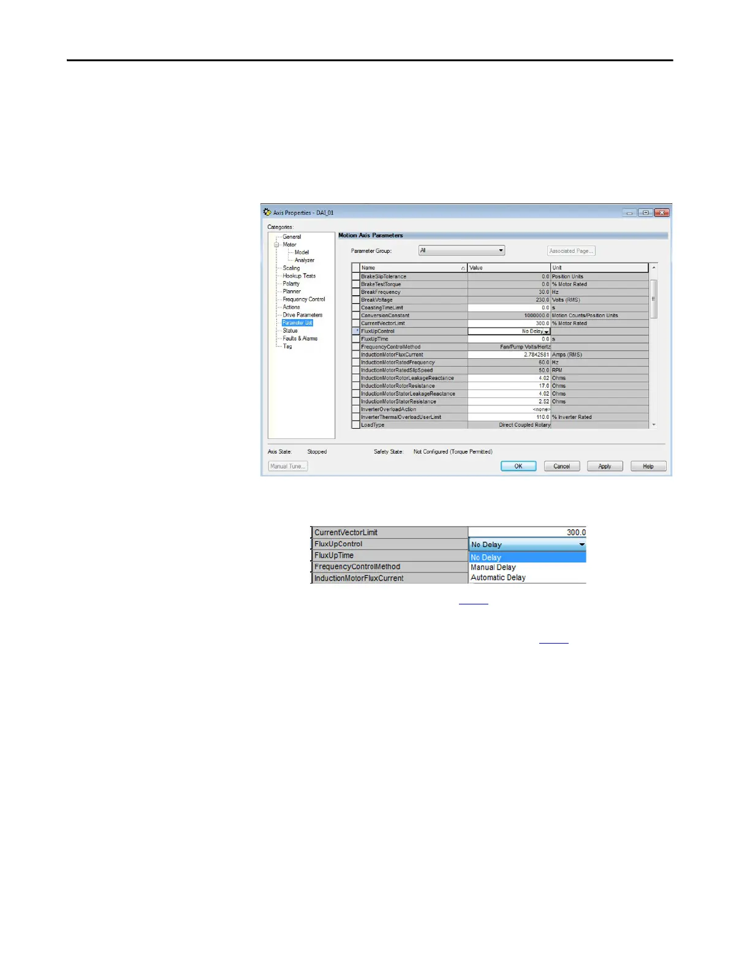Edit the CoastingTimeLimit value cell
The height and width of the screenshot is (970, 750).
[509, 308]
